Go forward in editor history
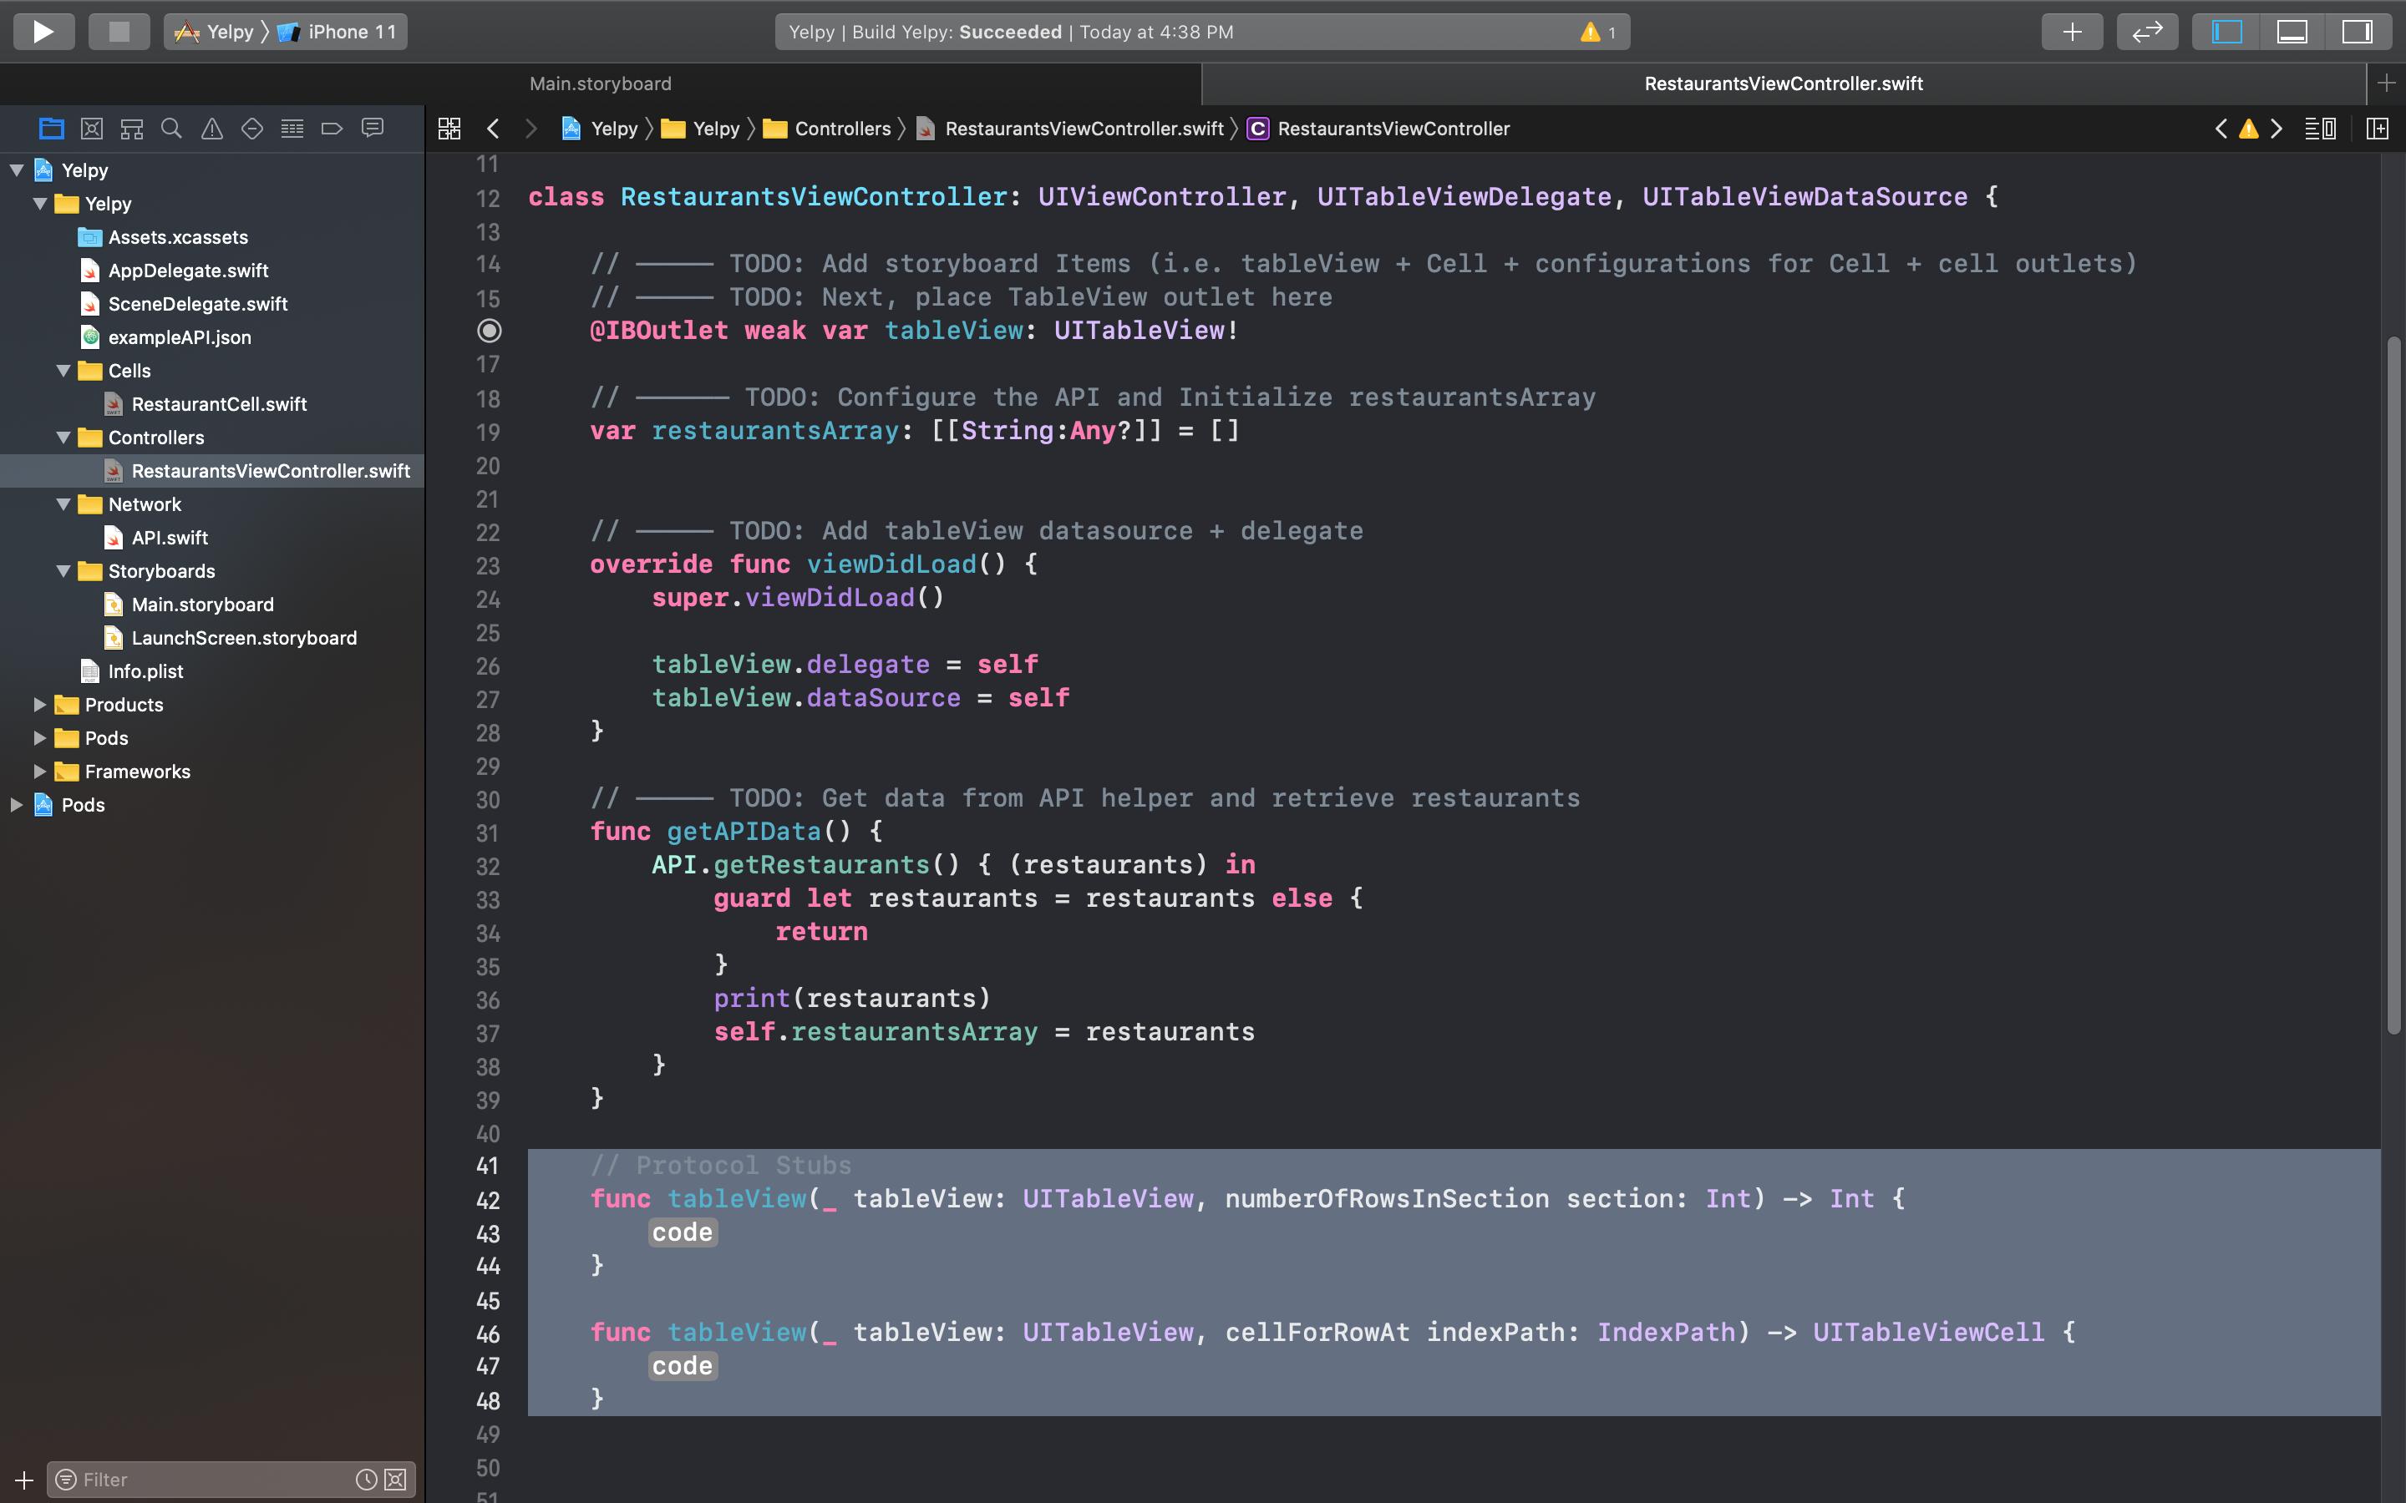2406x1503 pixels. click(x=531, y=129)
